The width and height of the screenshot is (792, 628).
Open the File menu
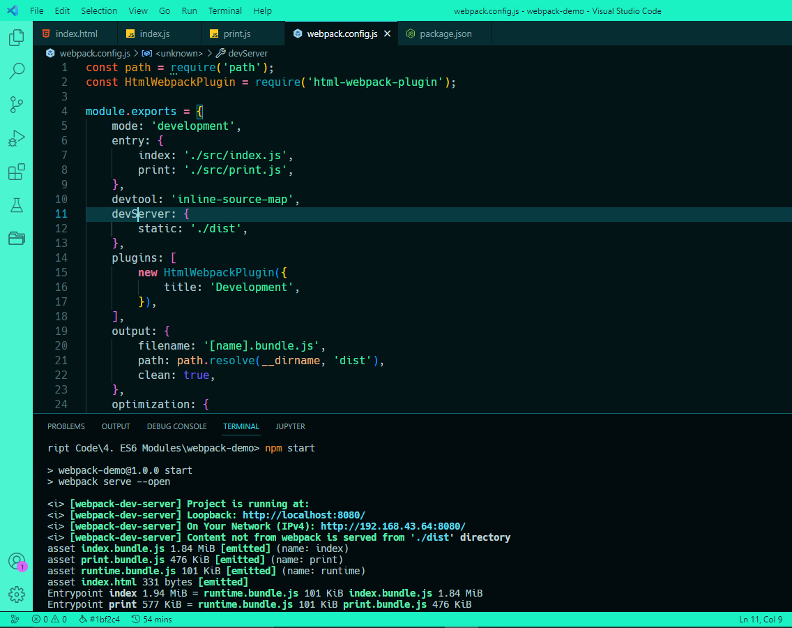(36, 10)
